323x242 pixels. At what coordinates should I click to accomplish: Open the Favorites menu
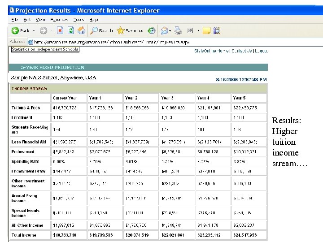click(59, 20)
